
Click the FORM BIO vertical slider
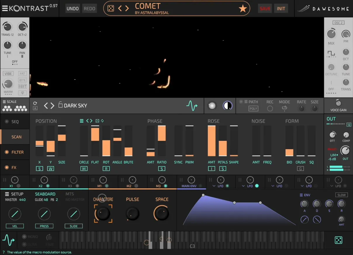pos(289,141)
